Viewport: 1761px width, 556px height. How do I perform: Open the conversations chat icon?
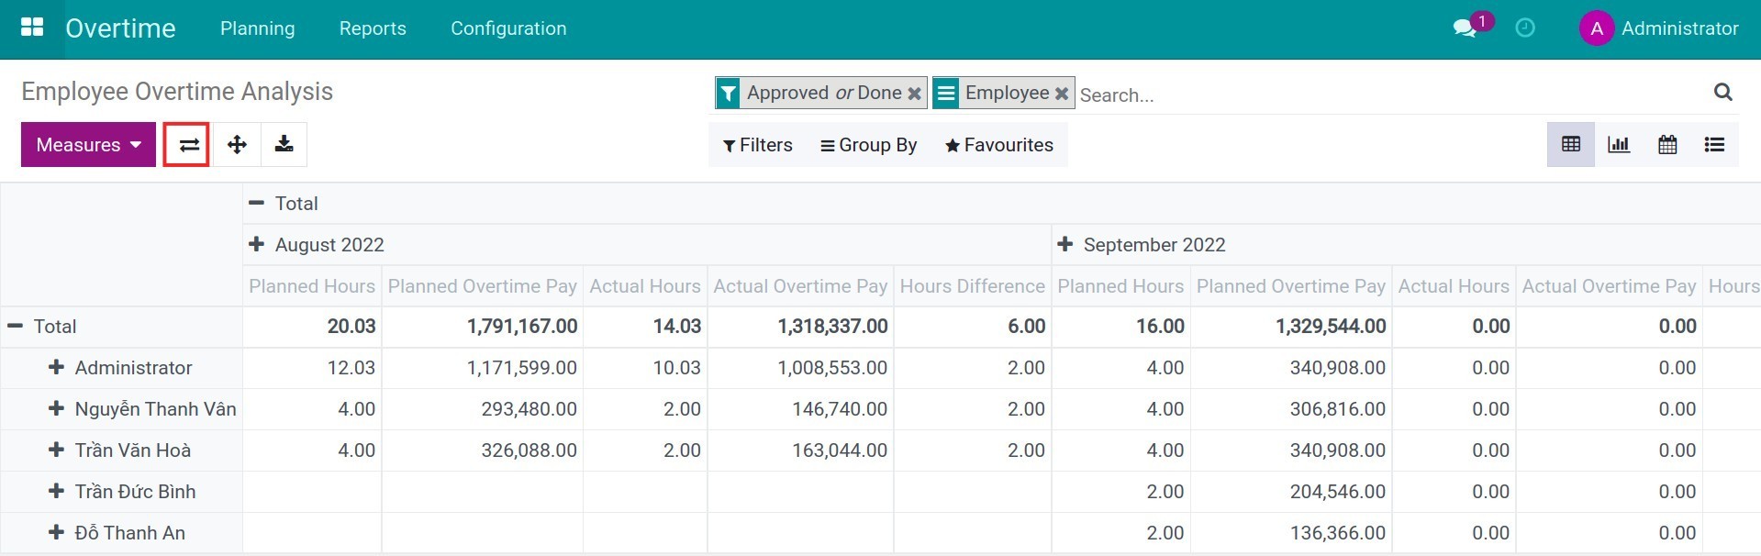point(1465,28)
